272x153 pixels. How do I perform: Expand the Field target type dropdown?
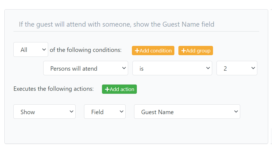click(x=105, y=112)
